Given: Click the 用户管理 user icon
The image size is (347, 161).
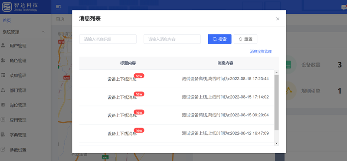Looking at the screenshot, I should [x=3, y=46].
